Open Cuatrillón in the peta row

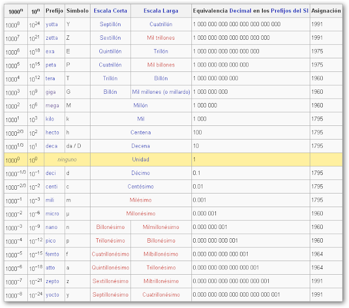(x=110, y=65)
